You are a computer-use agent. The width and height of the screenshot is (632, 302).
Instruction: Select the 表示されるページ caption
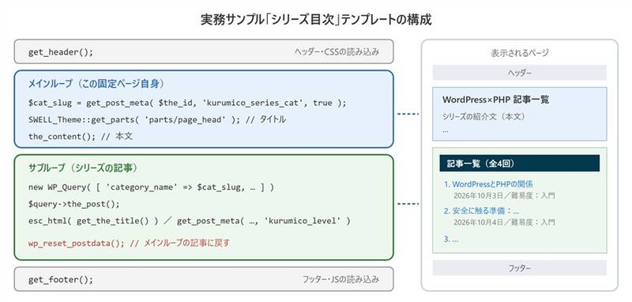[x=520, y=53]
